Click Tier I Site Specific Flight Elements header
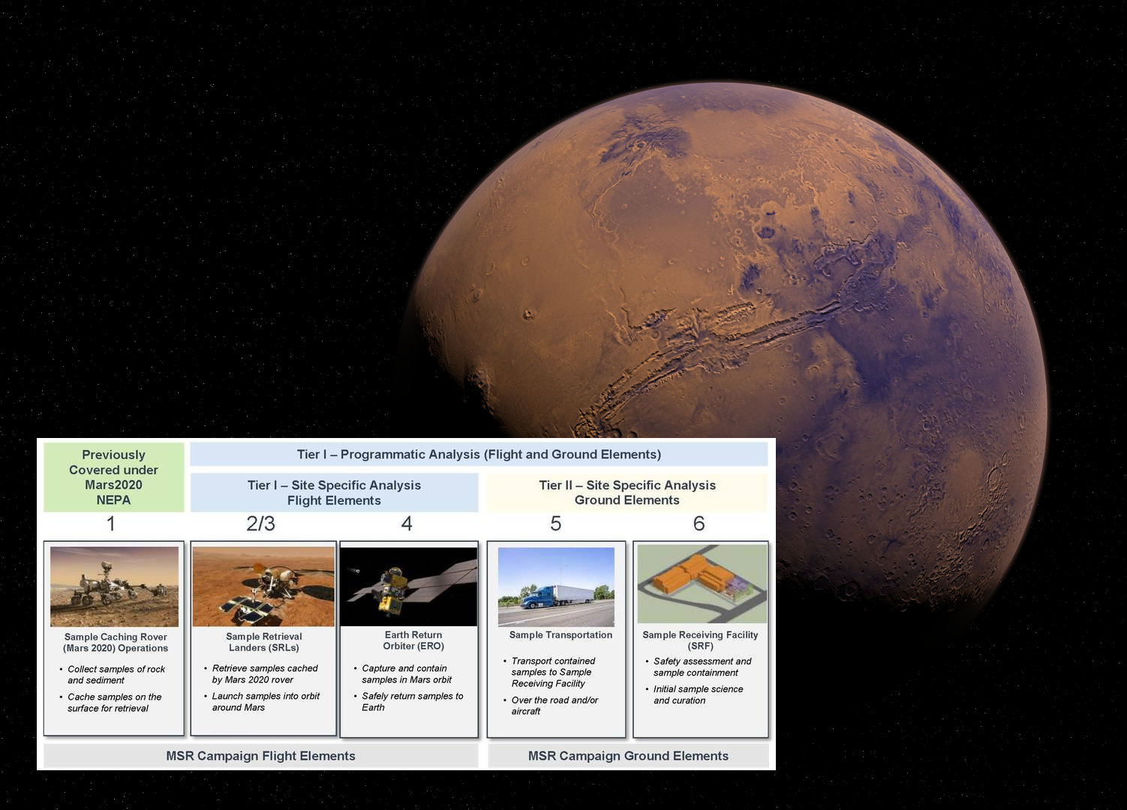 point(334,493)
